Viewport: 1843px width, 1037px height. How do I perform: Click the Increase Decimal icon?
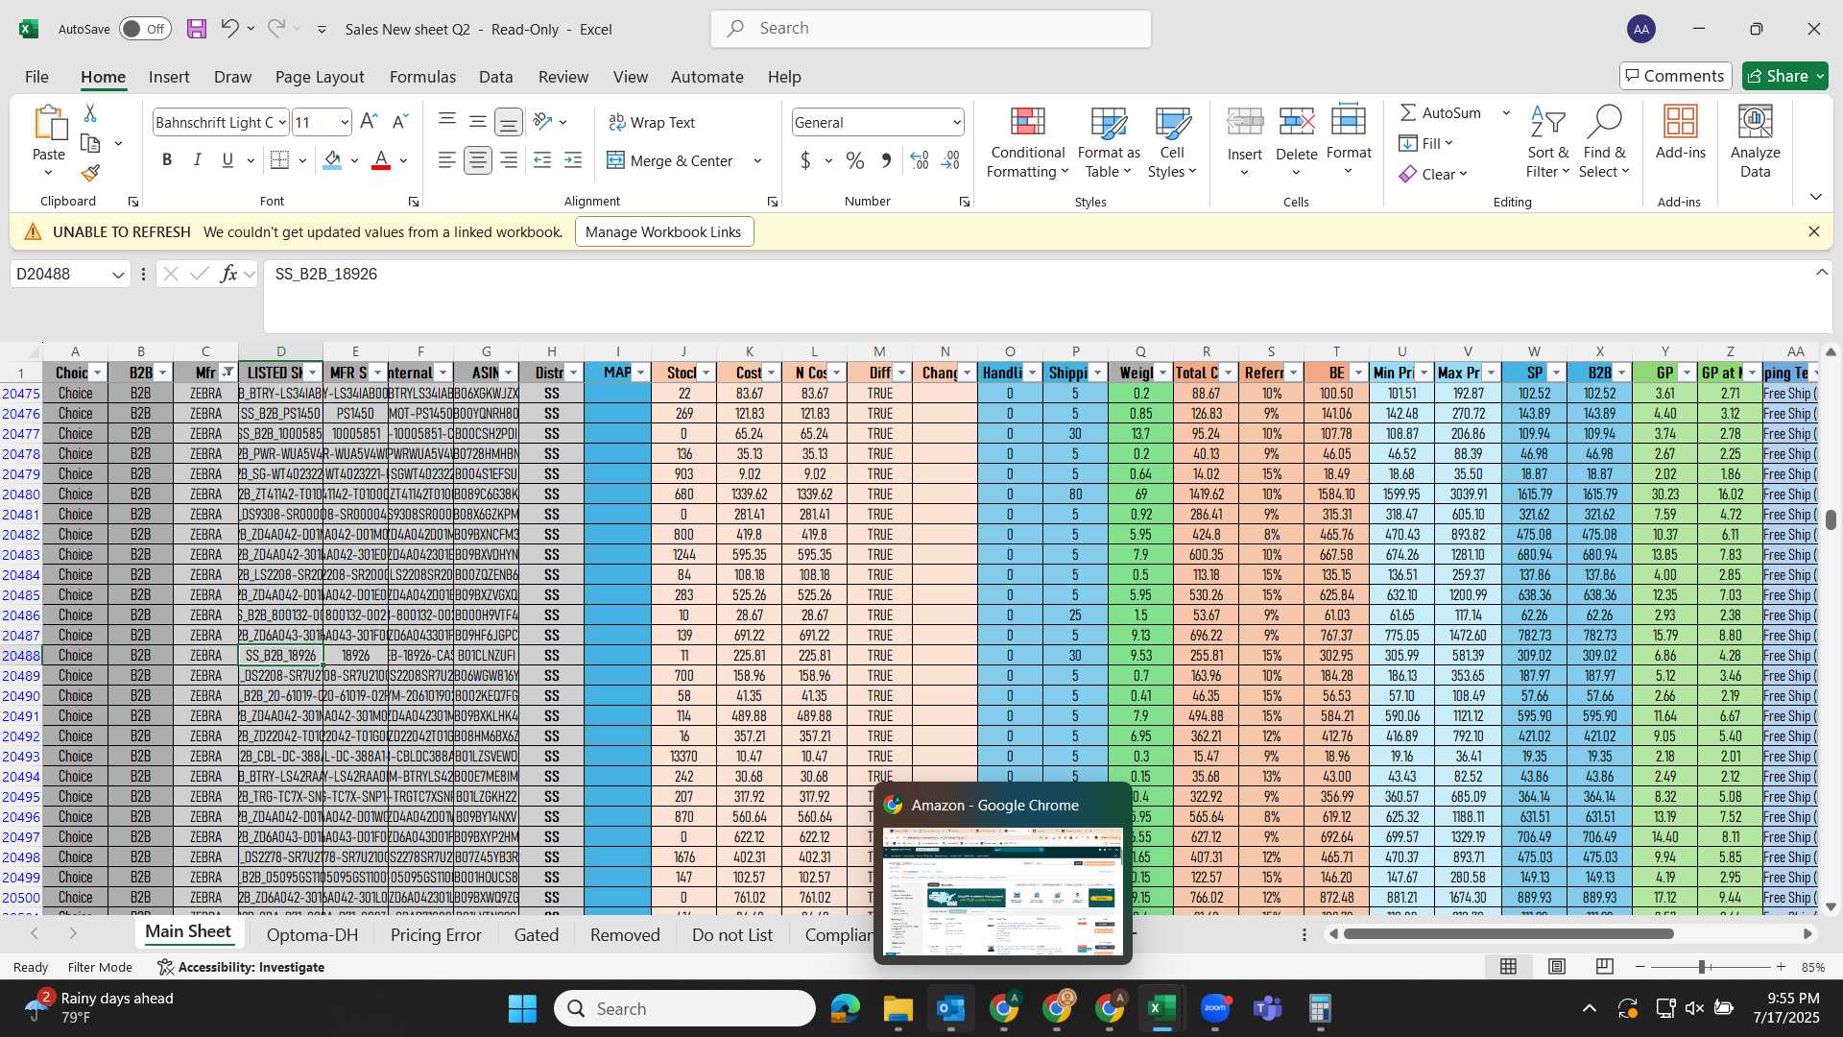[x=920, y=160]
